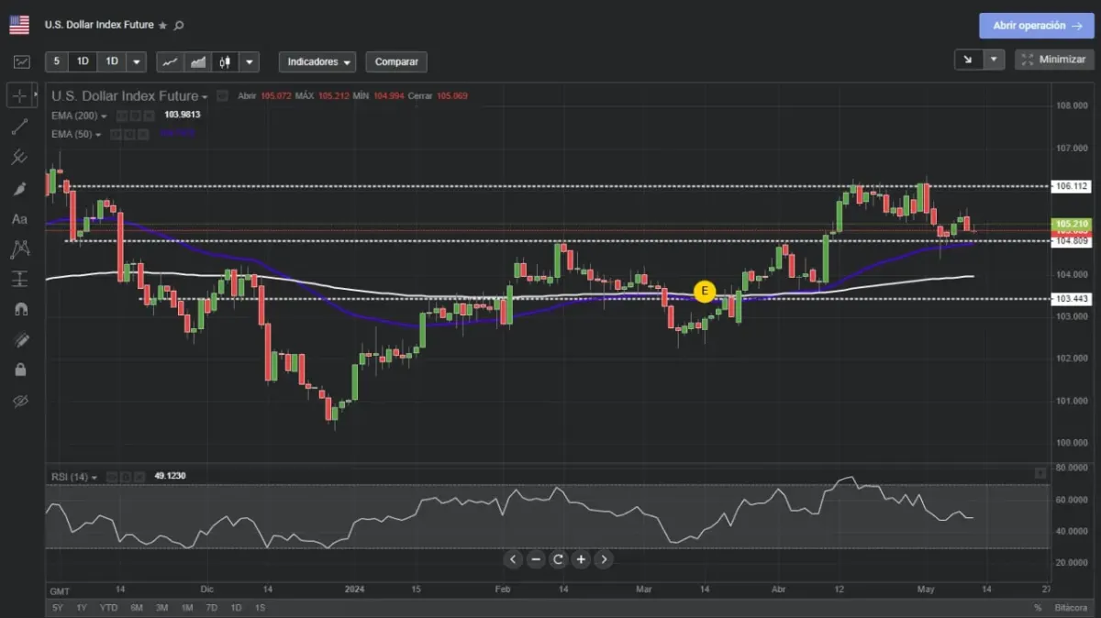1101x618 pixels.
Task: Click first control icon next to RSI (14)
Action: click(x=112, y=477)
